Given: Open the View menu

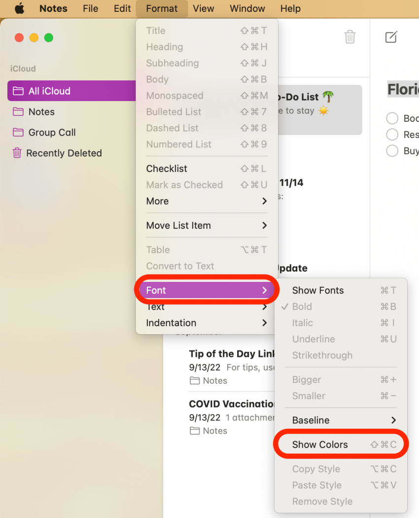Looking at the screenshot, I should 204,8.
